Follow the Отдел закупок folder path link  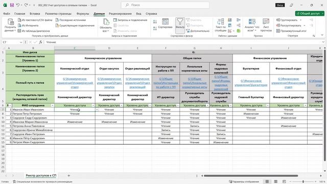tap(109, 83)
